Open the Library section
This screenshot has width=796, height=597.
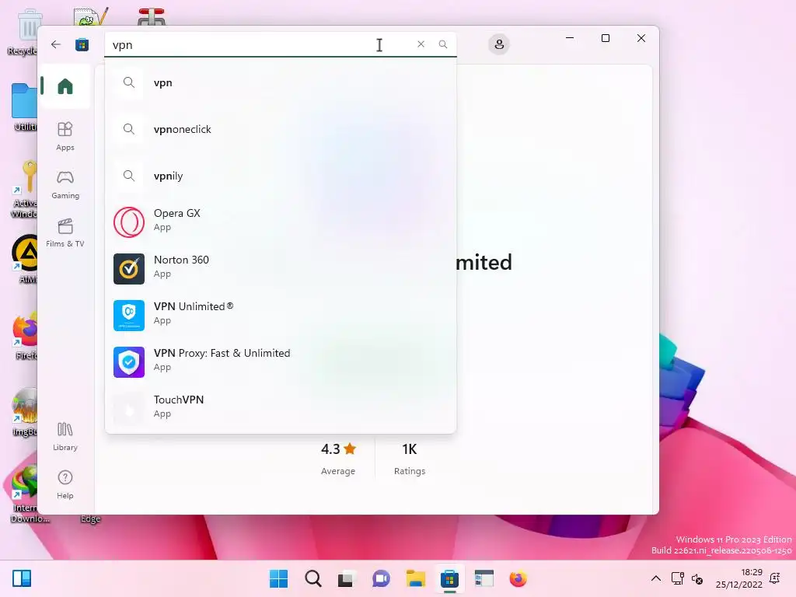tap(65, 436)
